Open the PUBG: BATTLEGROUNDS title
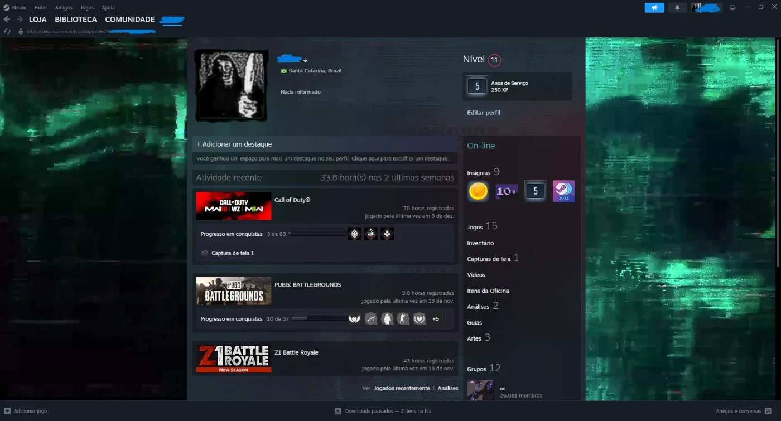781x421 pixels. click(308, 285)
